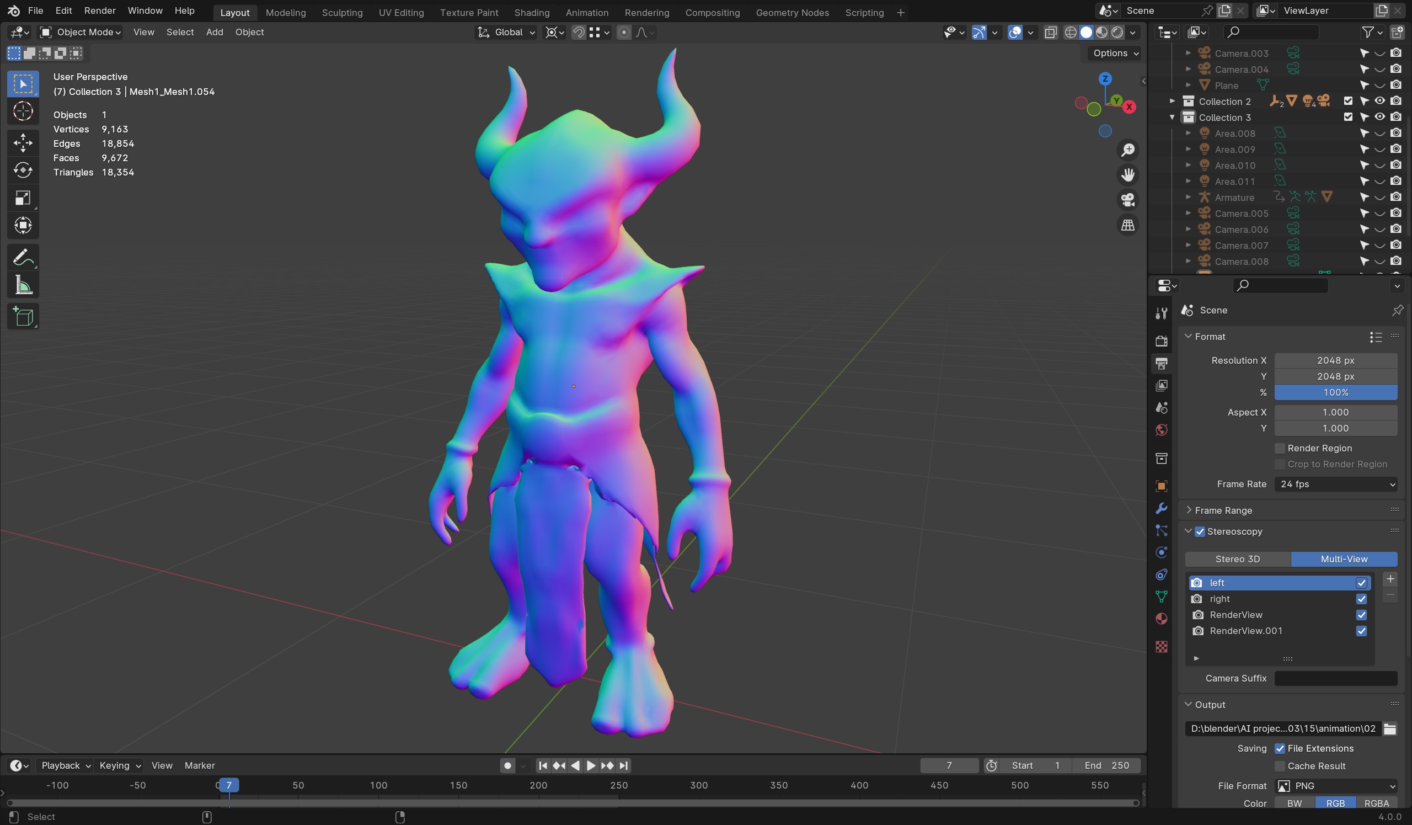Select the Add Cube tool

[x=23, y=317]
